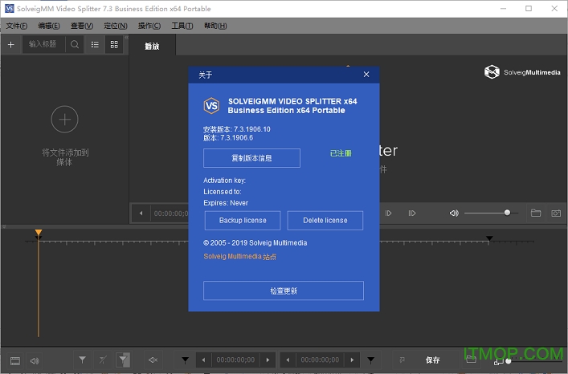Click the app icon in title bar
The height and width of the screenshot is (374, 568).
pyautogui.click(x=9, y=8)
